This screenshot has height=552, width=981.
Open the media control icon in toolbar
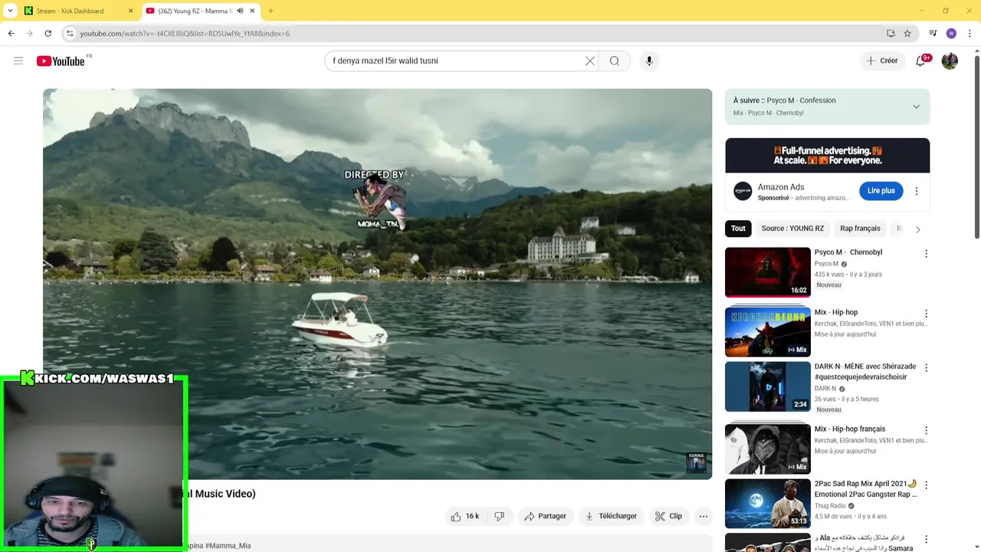(933, 33)
